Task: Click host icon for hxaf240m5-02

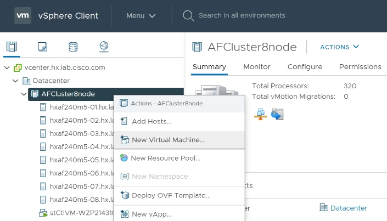Action: (x=43, y=120)
